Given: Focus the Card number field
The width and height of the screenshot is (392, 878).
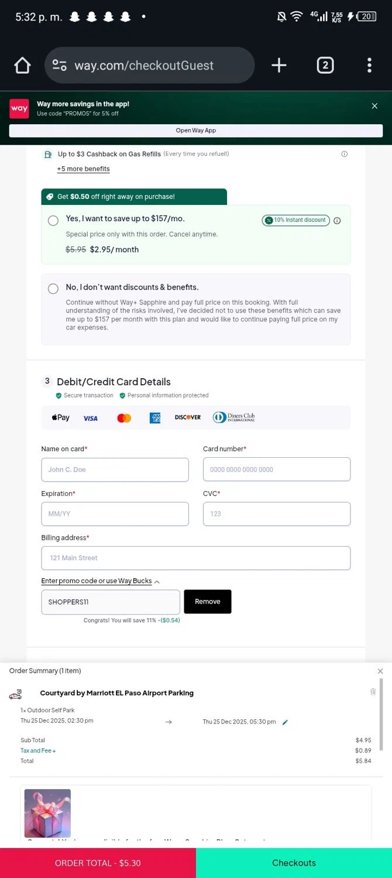Looking at the screenshot, I should tap(277, 469).
